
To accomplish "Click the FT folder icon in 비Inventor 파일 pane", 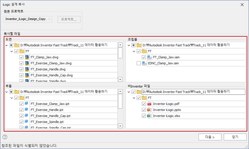I will click(144, 98).
